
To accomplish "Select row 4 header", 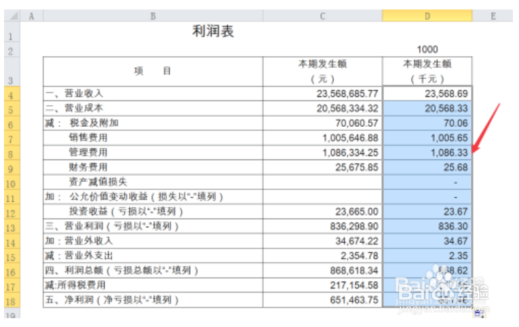I will point(11,94).
